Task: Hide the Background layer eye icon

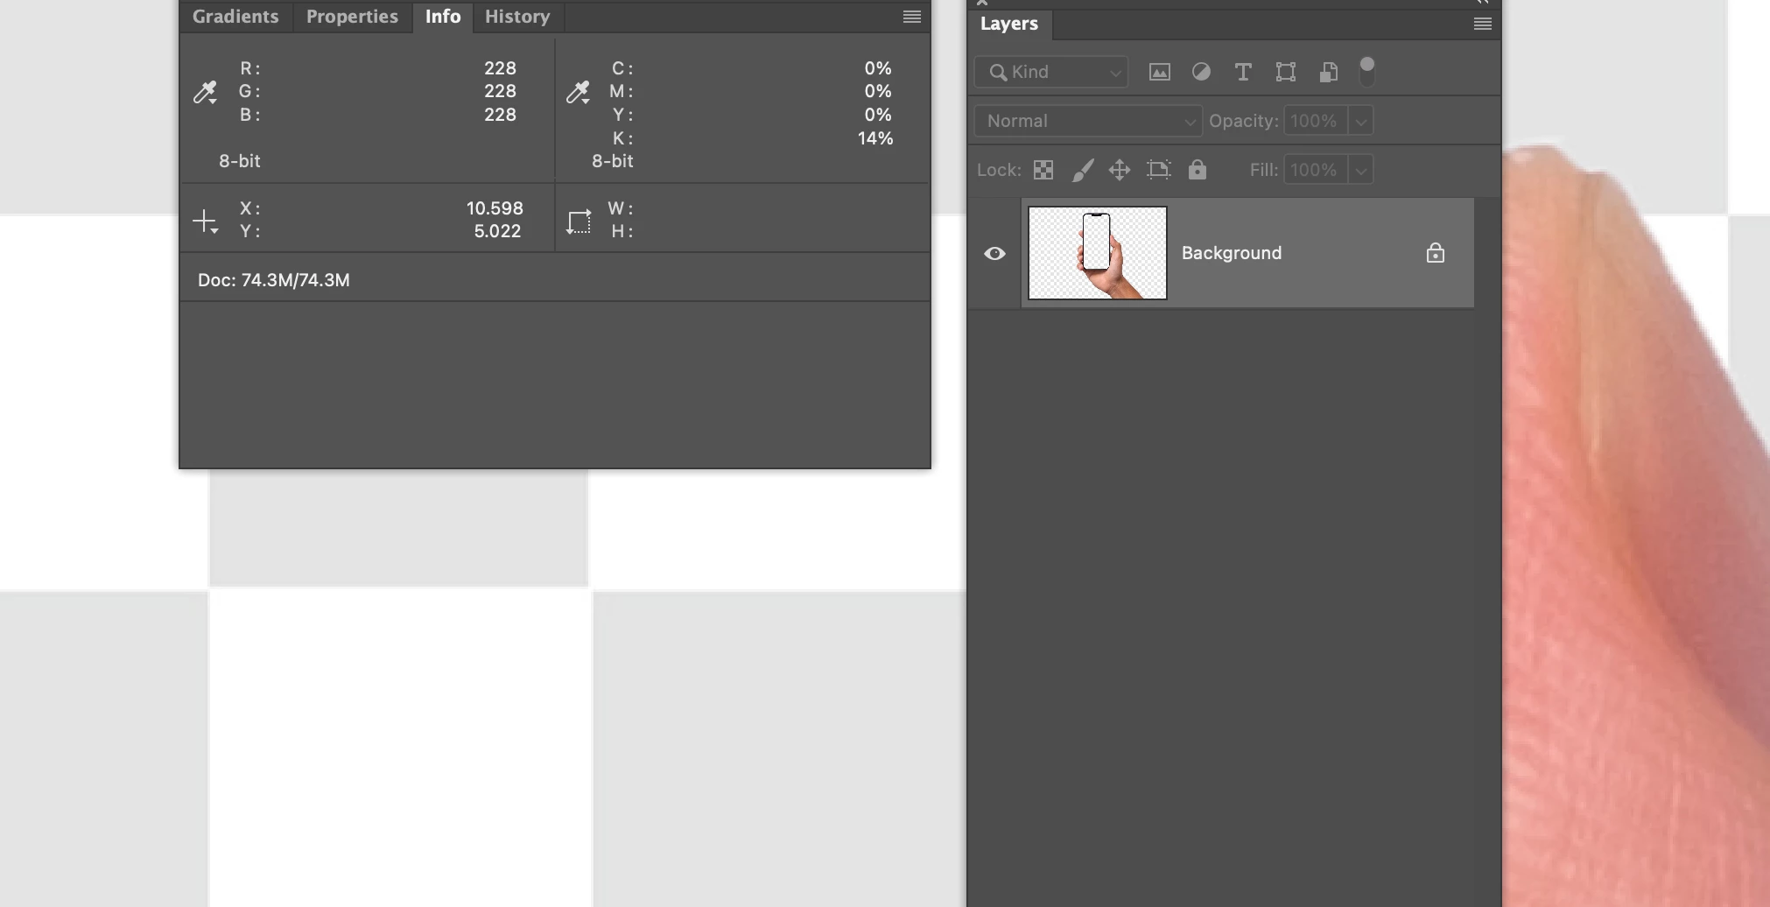Action: [x=994, y=254]
